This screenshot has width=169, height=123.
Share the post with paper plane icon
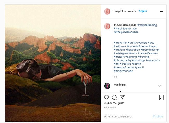click(122, 97)
